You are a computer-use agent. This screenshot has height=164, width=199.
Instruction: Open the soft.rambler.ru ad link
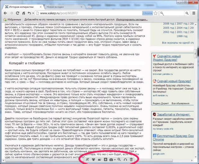point(160,95)
